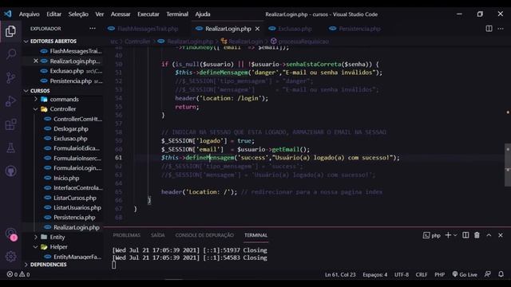The width and height of the screenshot is (511, 287).
Task: Maximize the panel with up chevron
Action: tap(489, 235)
